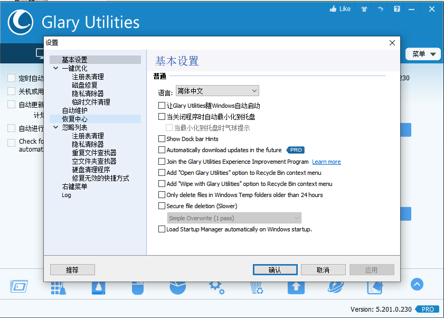Click the 应用 apply button

coord(372,270)
